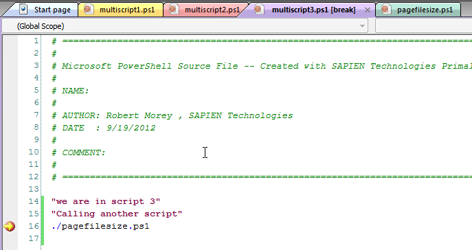Click the empty member dropdown beside Global Scope
The height and width of the screenshot is (250, 472).
tap(423, 26)
